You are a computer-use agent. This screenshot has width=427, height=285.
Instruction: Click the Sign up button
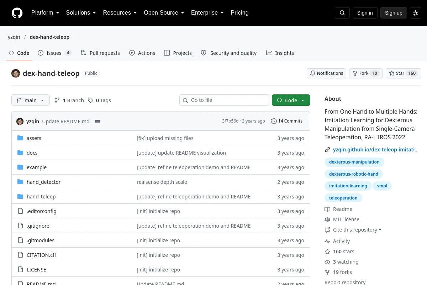(394, 13)
